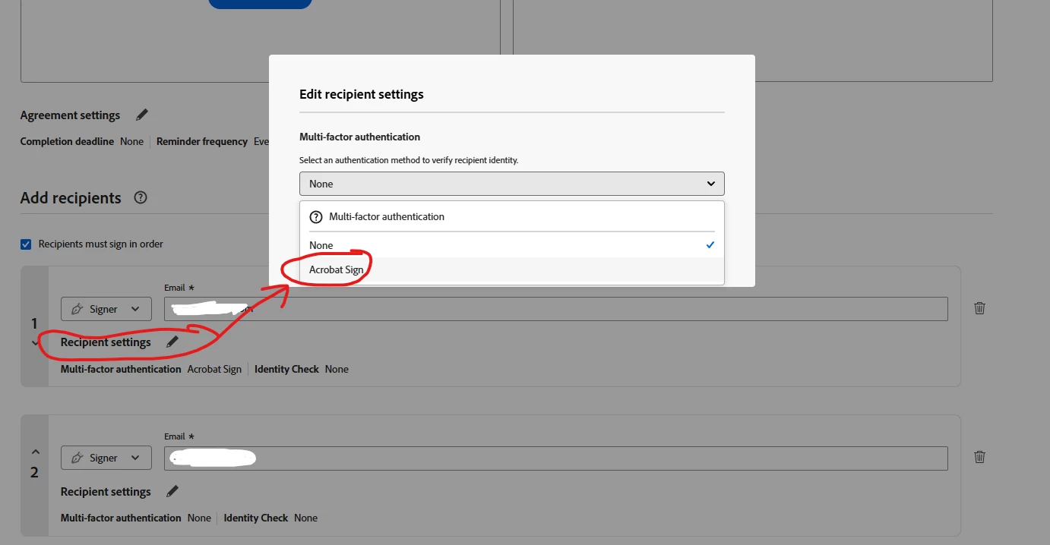Screen dimensions: 1050x545
Task: Click the 'Acrobat Sign' value under recipient 1
Action: pos(214,369)
